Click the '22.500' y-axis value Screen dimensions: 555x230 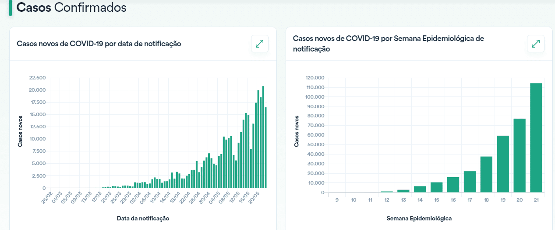pos(37,78)
